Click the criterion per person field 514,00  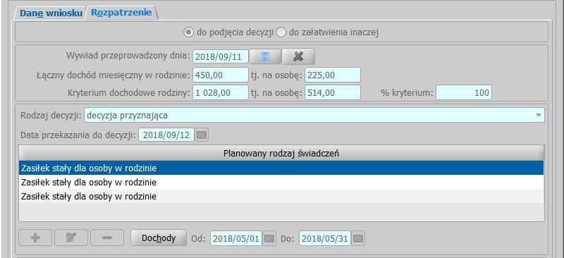click(x=332, y=92)
